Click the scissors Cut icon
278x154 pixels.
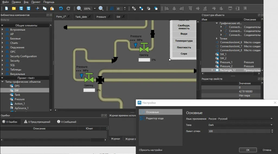point(37,9)
